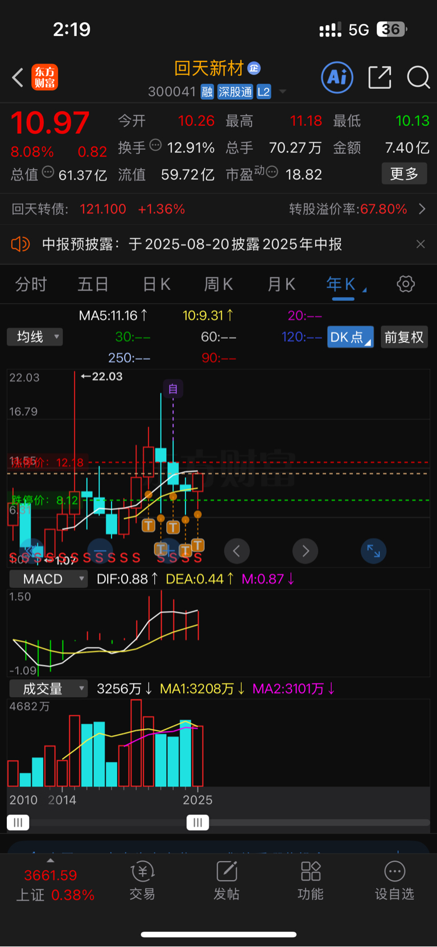Tap the 融 margin badge
437x947 pixels.
[x=207, y=92]
